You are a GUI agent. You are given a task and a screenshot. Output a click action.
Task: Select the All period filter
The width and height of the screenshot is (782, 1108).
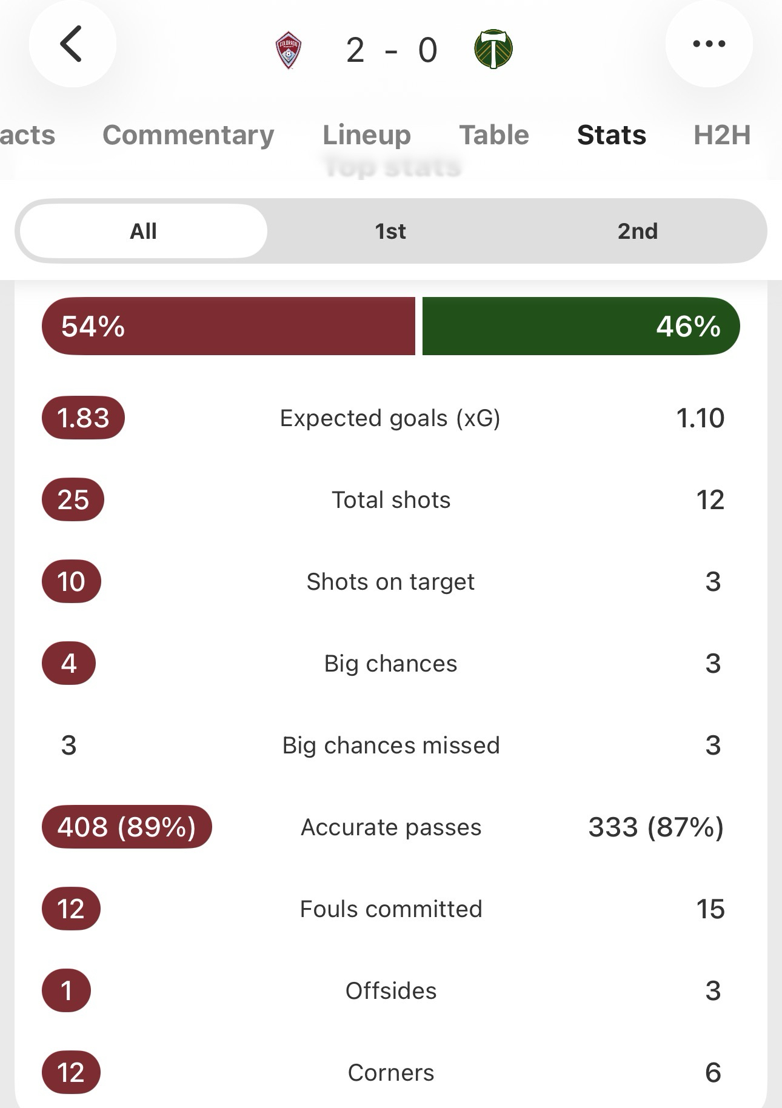click(144, 231)
